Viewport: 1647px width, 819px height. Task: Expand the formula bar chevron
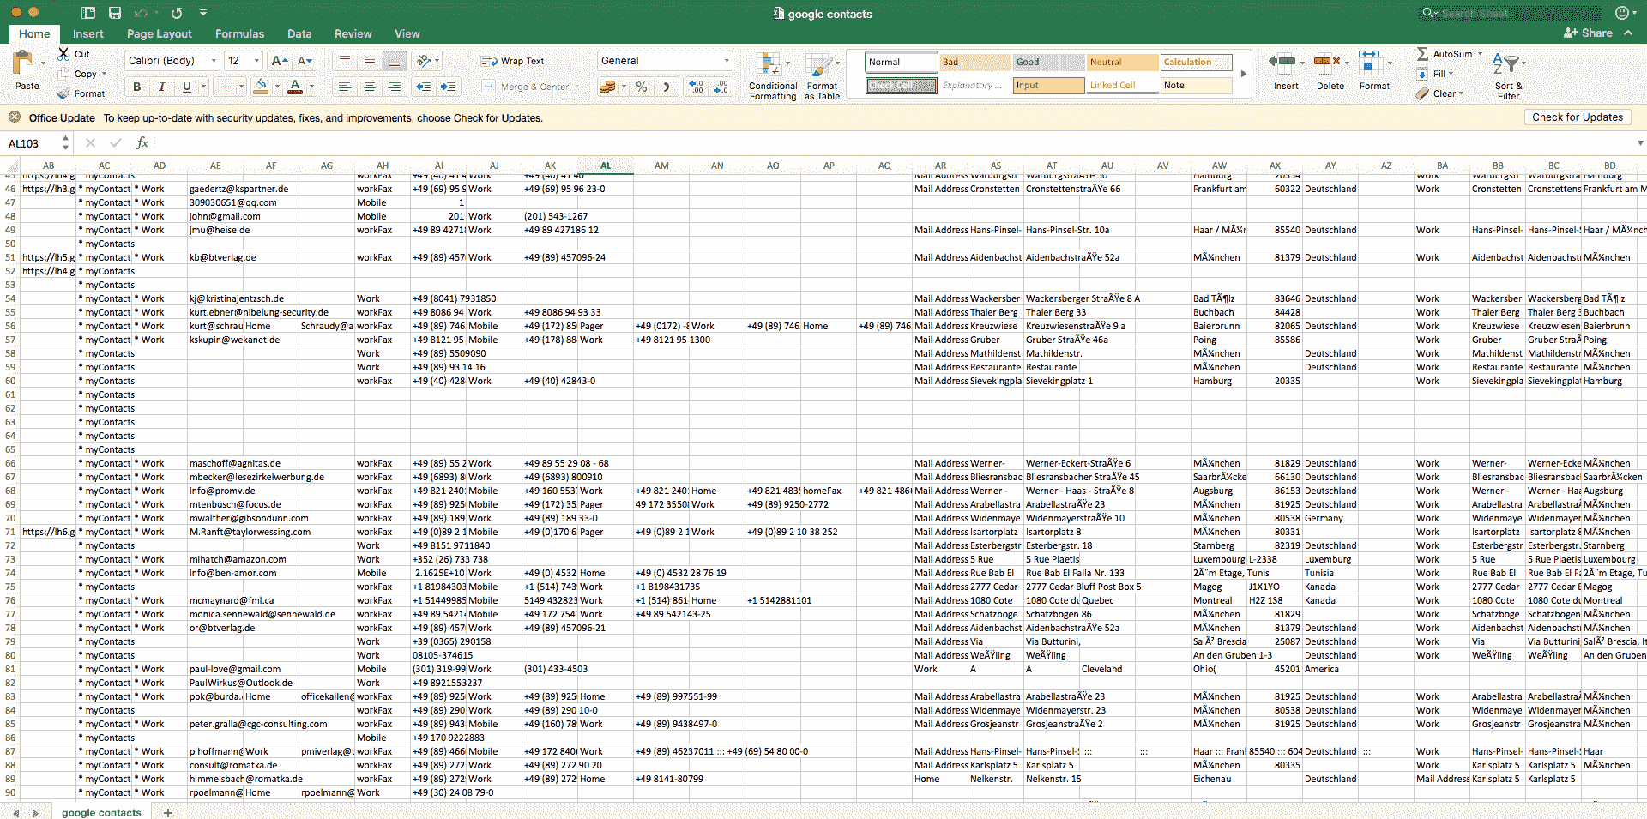pyautogui.click(x=1640, y=143)
